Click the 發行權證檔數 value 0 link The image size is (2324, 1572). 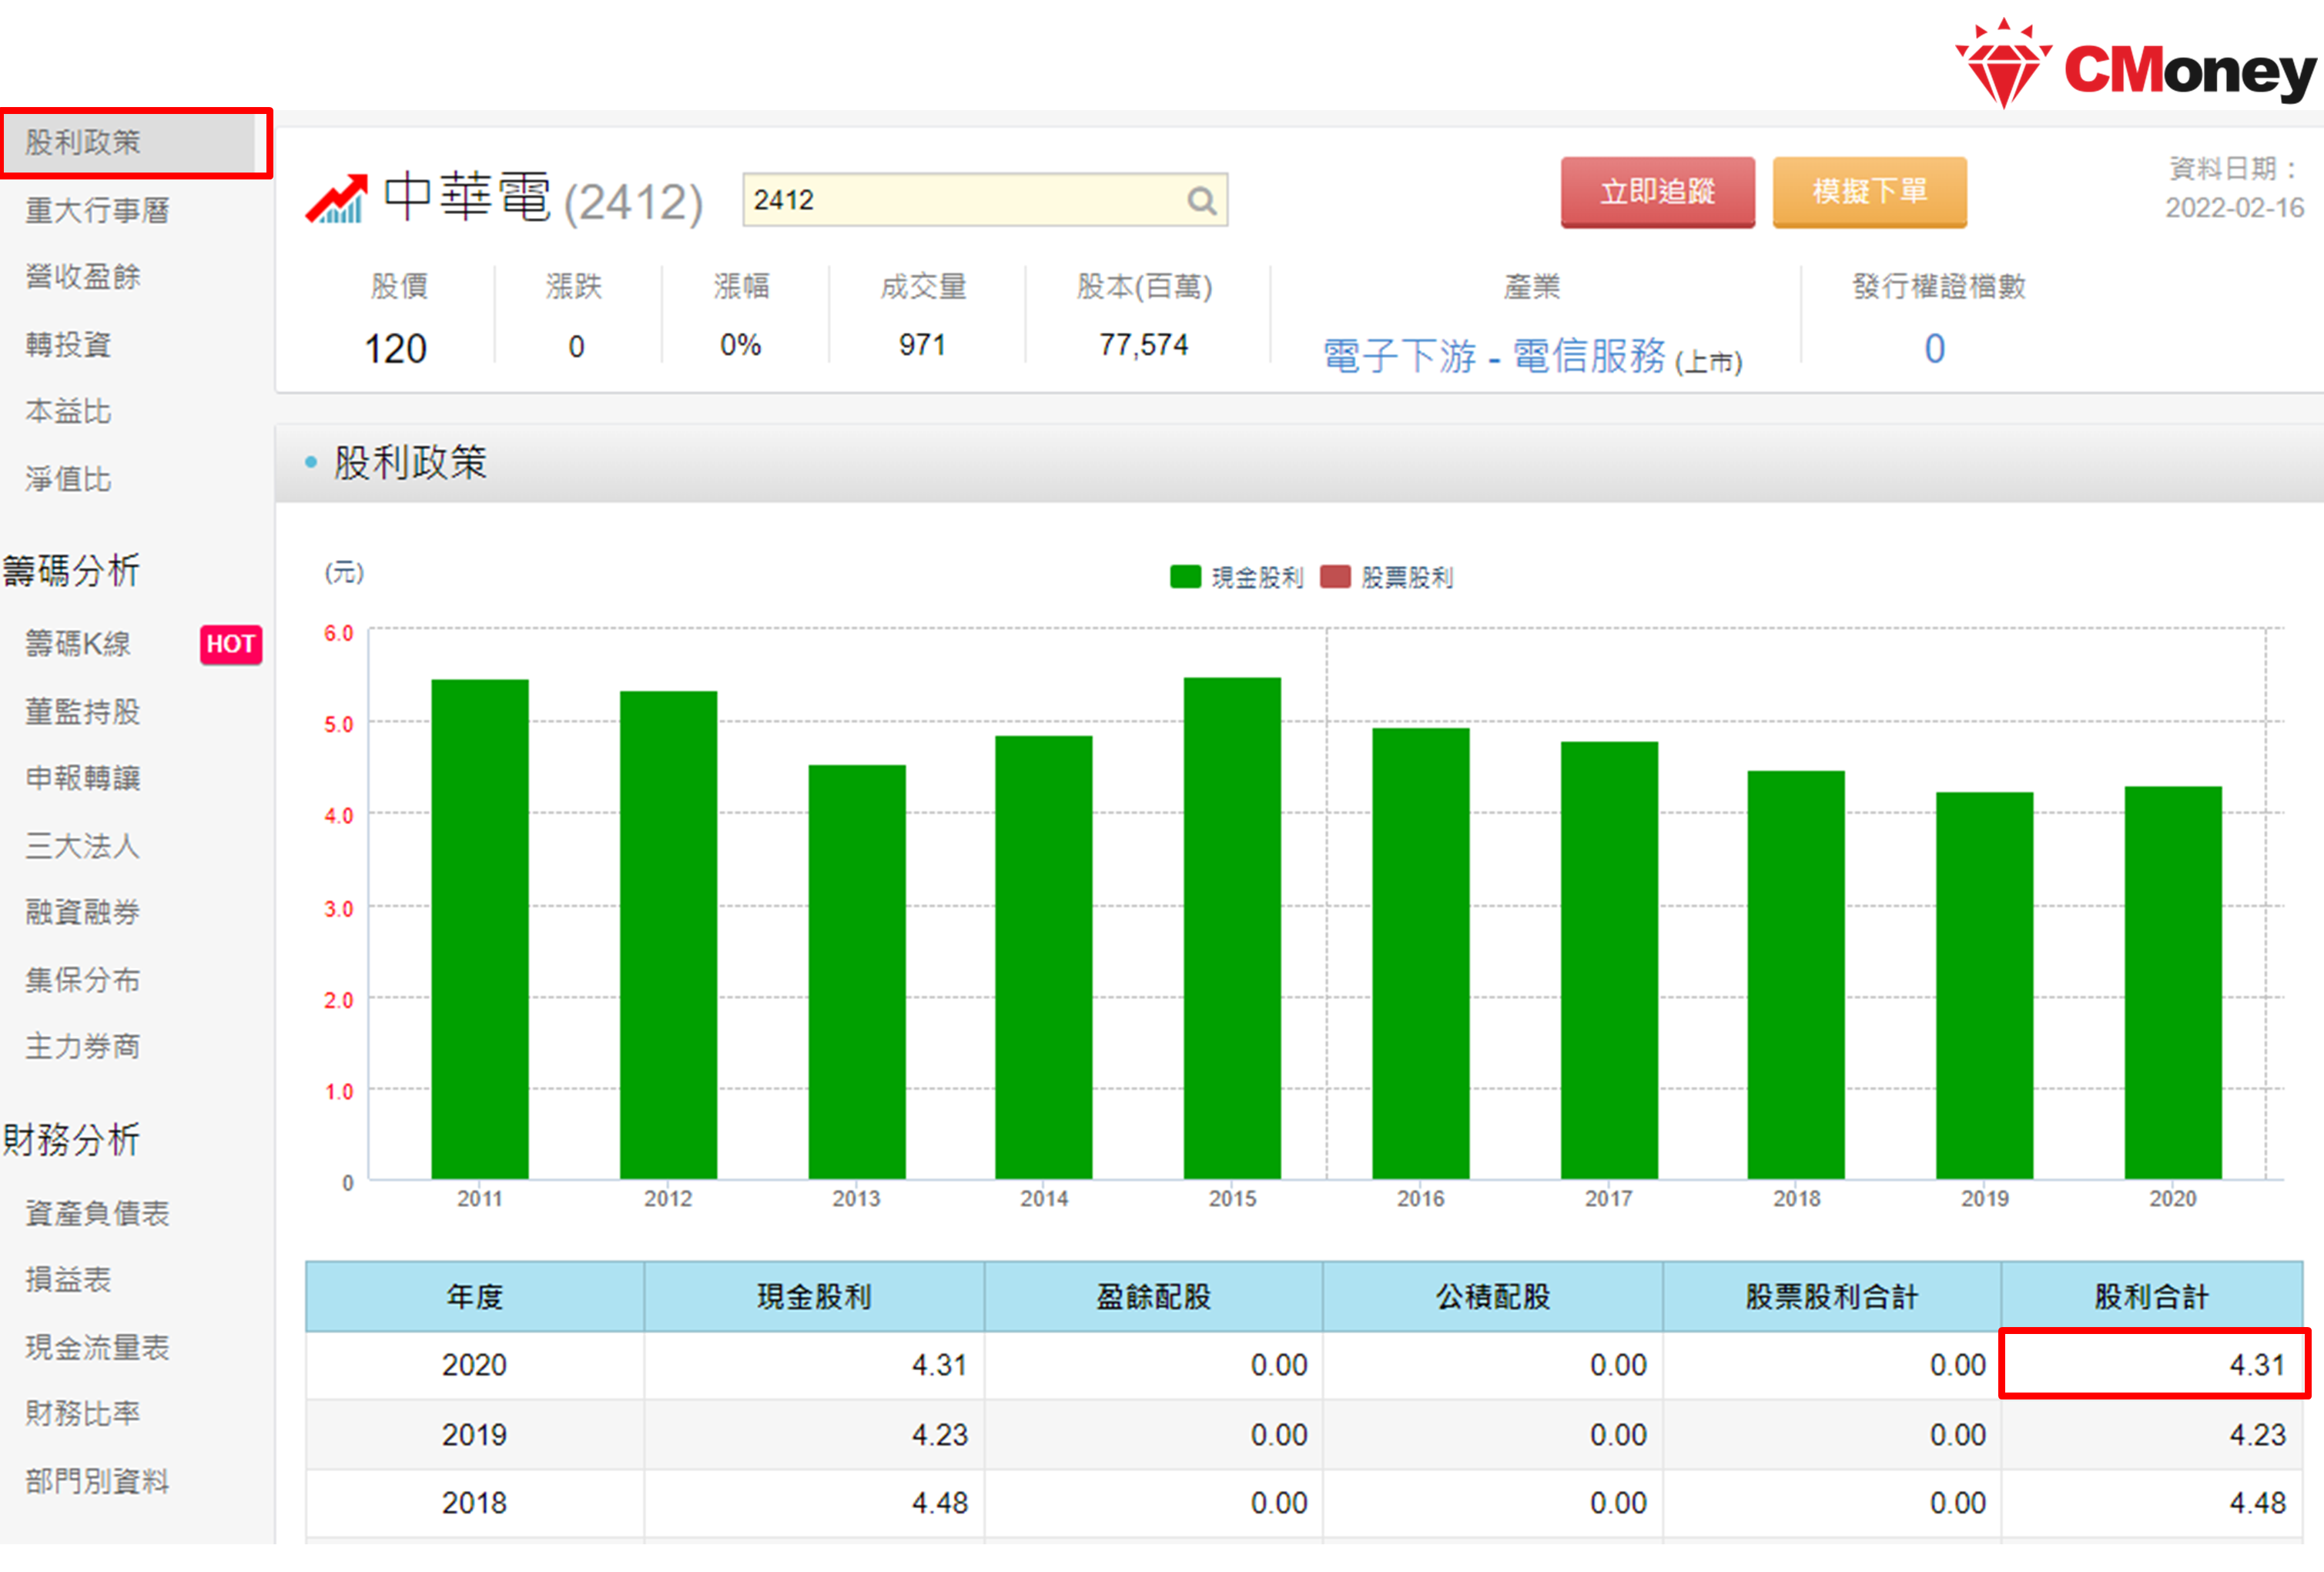(1934, 349)
